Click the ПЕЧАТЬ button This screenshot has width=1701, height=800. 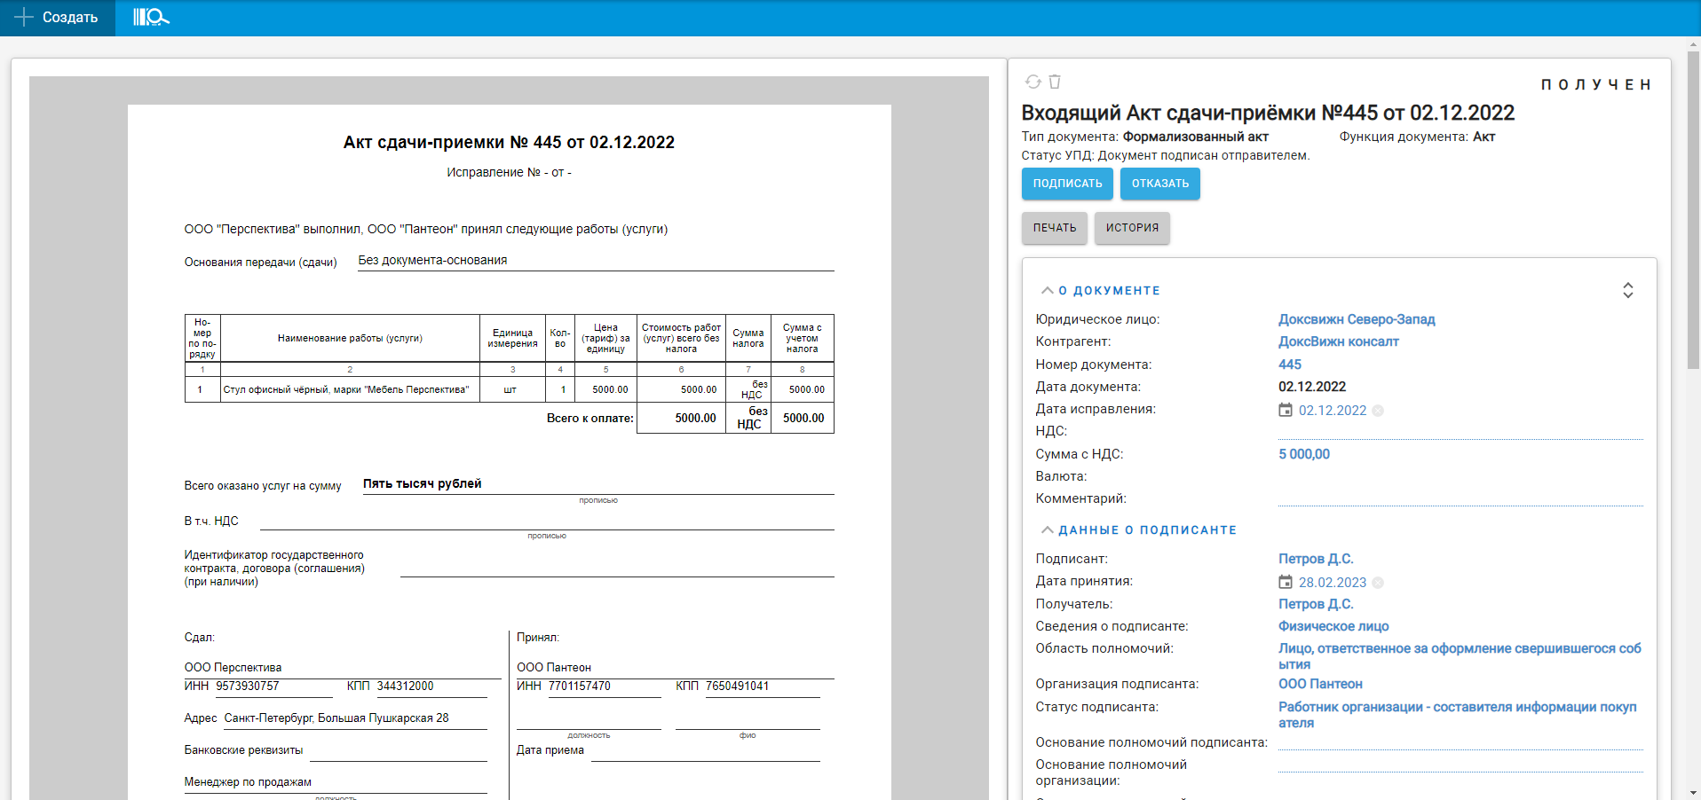click(1054, 228)
